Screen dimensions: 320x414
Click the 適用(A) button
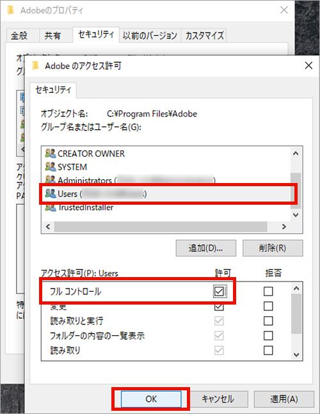[x=284, y=399]
